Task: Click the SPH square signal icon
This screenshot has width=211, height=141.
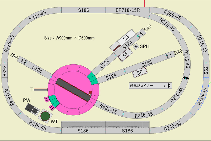Action: click(x=136, y=47)
